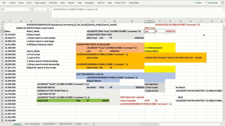
Task: Click the #N/A error cell
Action: pyautogui.click(x=180, y=97)
